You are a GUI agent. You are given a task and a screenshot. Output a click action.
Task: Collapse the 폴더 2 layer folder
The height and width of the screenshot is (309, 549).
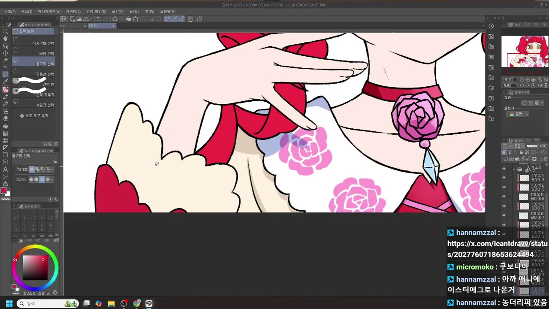[x=515, y=169]
